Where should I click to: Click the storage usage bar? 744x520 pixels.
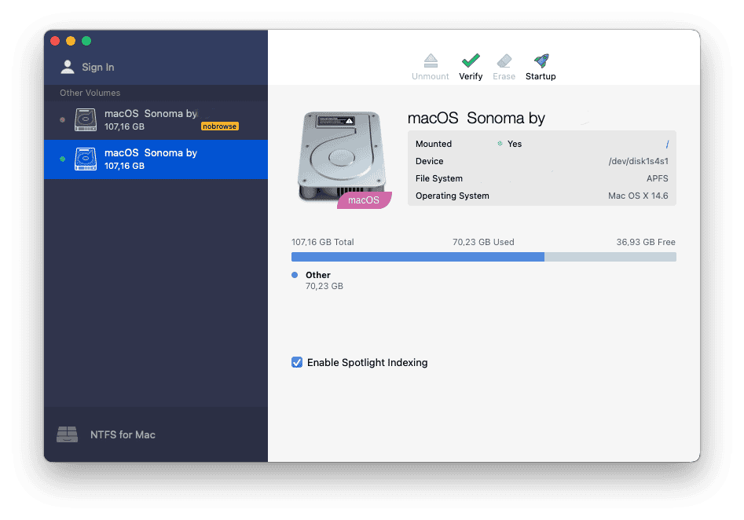(x=483, y=257)
